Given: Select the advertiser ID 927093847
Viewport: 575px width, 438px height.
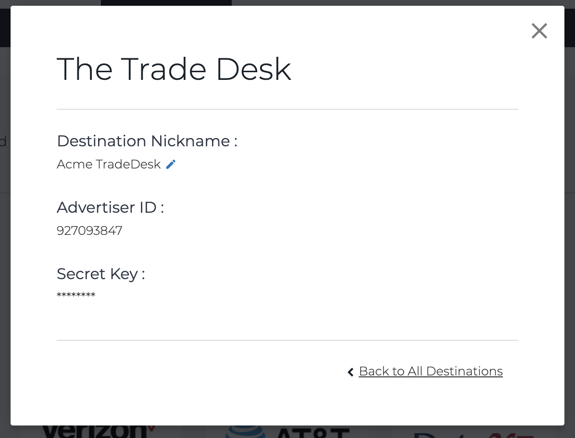Looking at the screenshot, I should (89, 231).
